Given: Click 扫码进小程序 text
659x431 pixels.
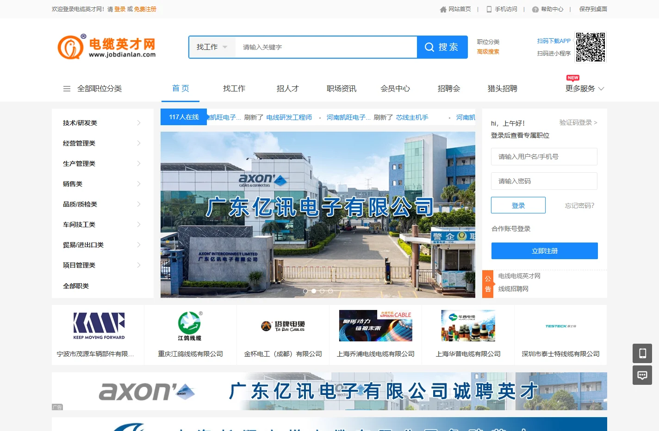Looking at the screenshot, I should point(554,54).
